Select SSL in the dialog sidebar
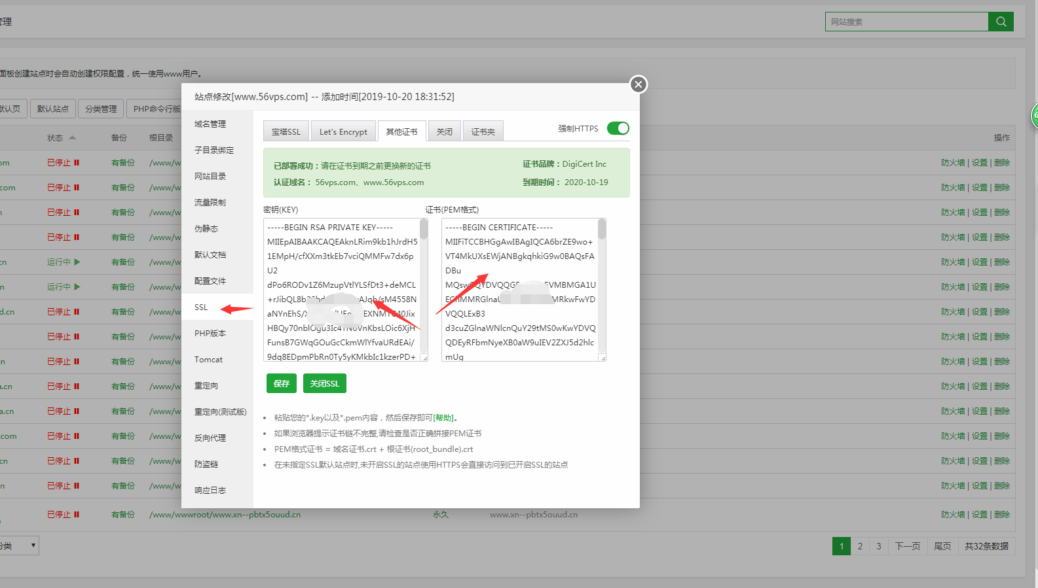This screenshot has height=588, width=1038. 201,307
